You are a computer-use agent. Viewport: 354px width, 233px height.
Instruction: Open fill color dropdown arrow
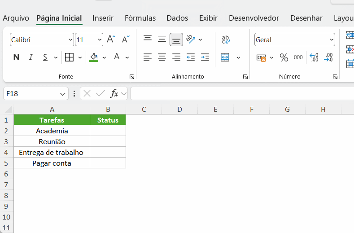click(104, 57)
